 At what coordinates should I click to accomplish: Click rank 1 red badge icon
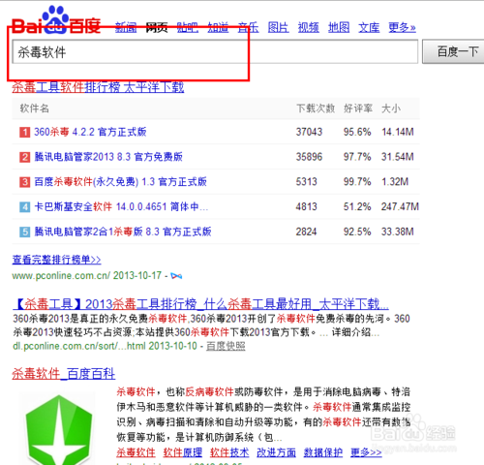(24, 132)
